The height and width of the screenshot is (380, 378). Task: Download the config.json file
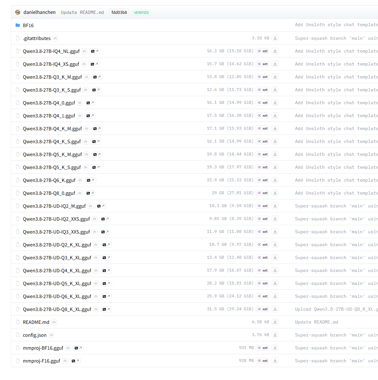tap(275, 335)
